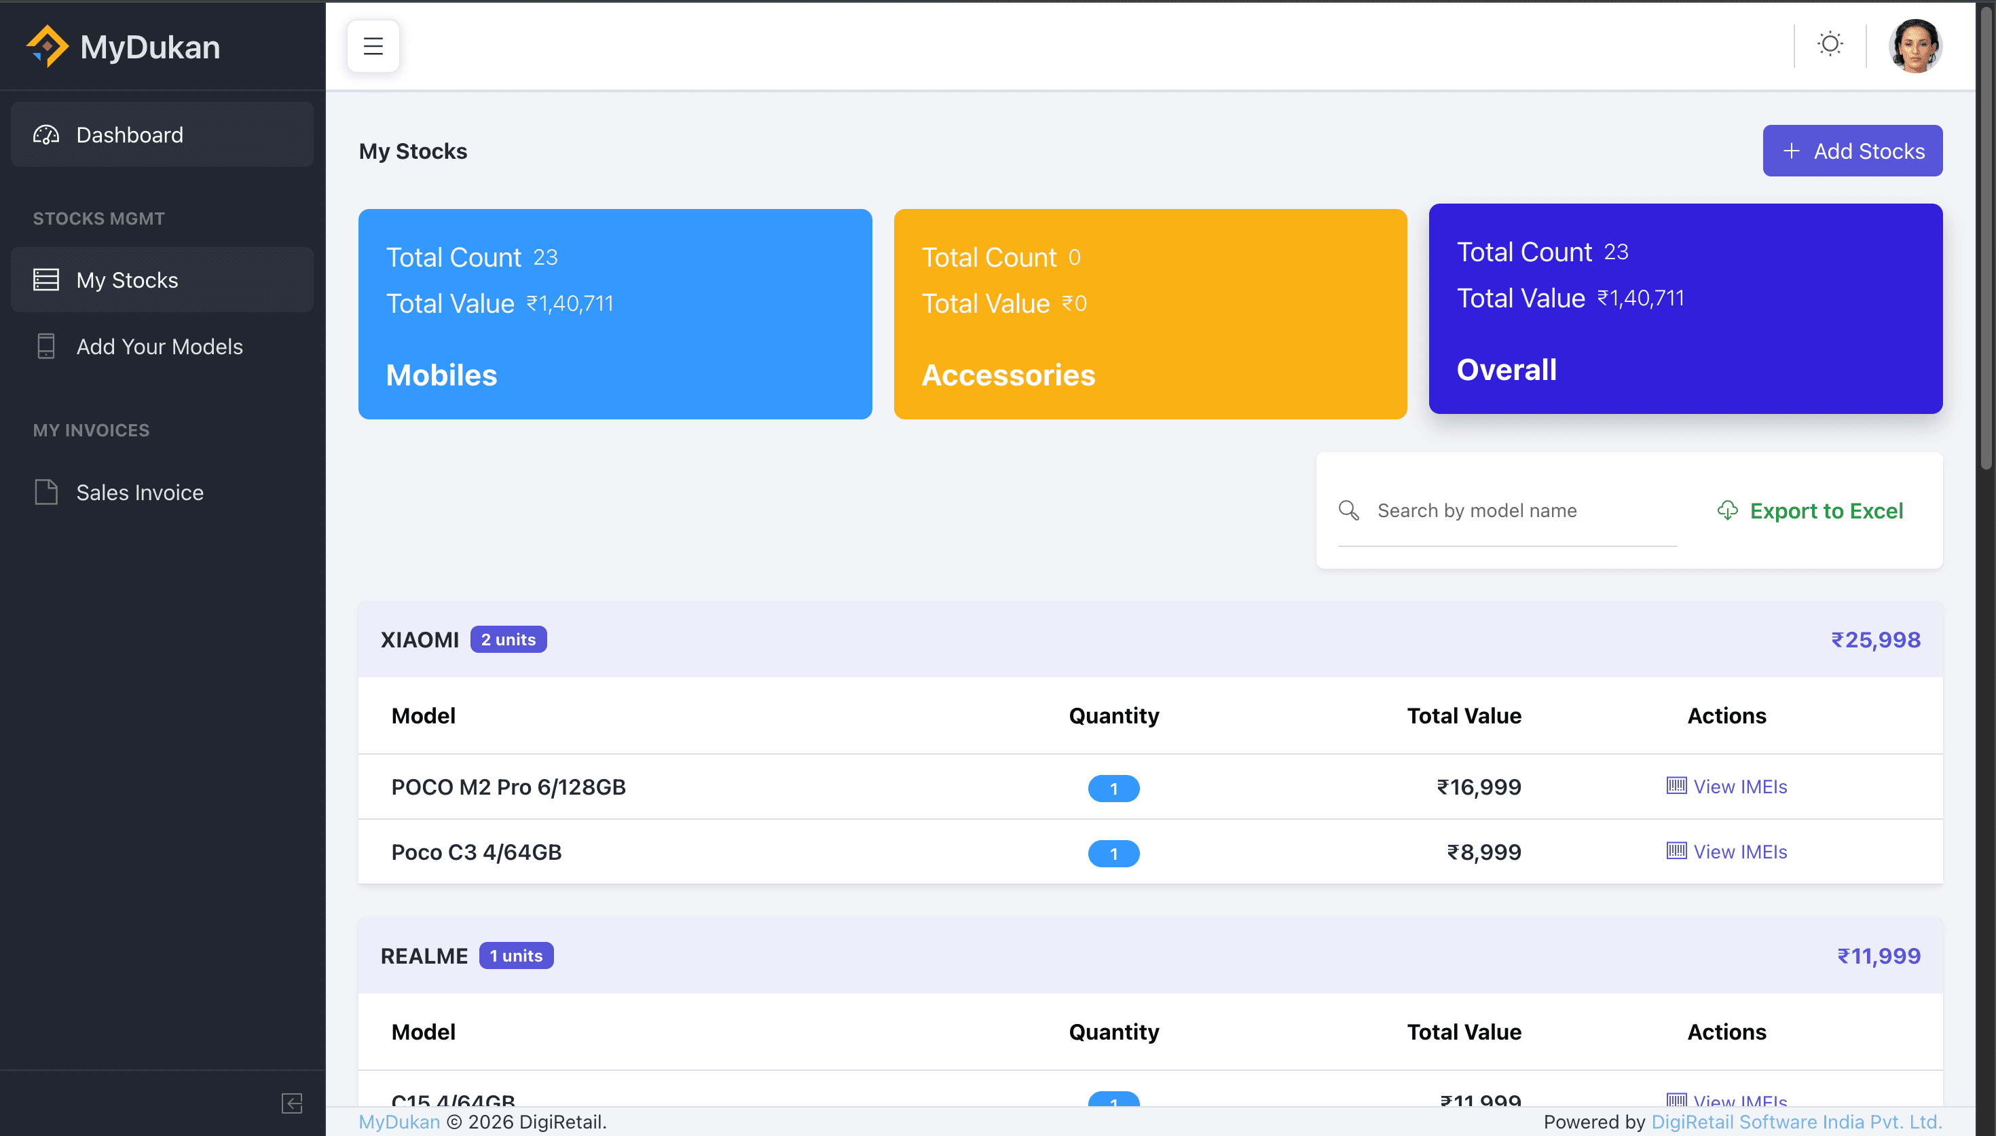Select the Dashboard gauge icon in sidebar

[x=45, y=134]
